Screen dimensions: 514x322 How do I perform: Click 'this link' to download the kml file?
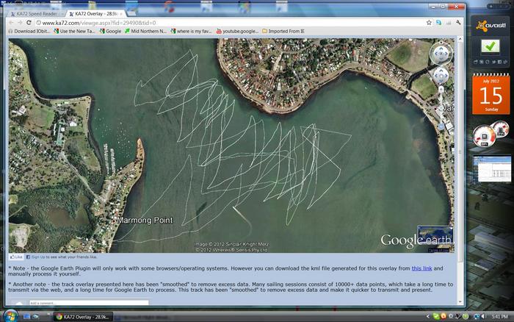(x=421, y=269)
